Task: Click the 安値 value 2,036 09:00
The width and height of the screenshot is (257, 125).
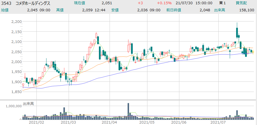Action: pos(149,10)
